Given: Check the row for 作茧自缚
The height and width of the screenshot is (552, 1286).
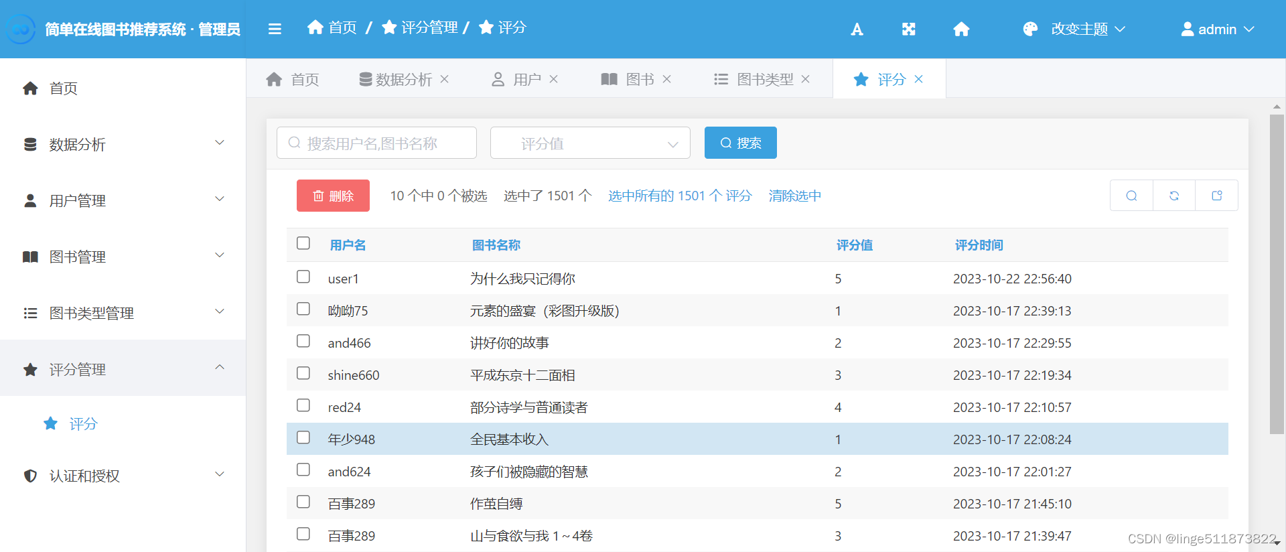Looking at the screenshot, I should point(303,502).
